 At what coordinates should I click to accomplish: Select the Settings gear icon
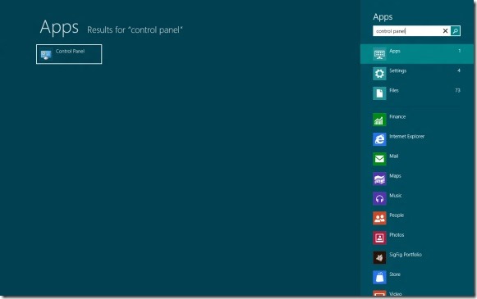coord(379,74)
